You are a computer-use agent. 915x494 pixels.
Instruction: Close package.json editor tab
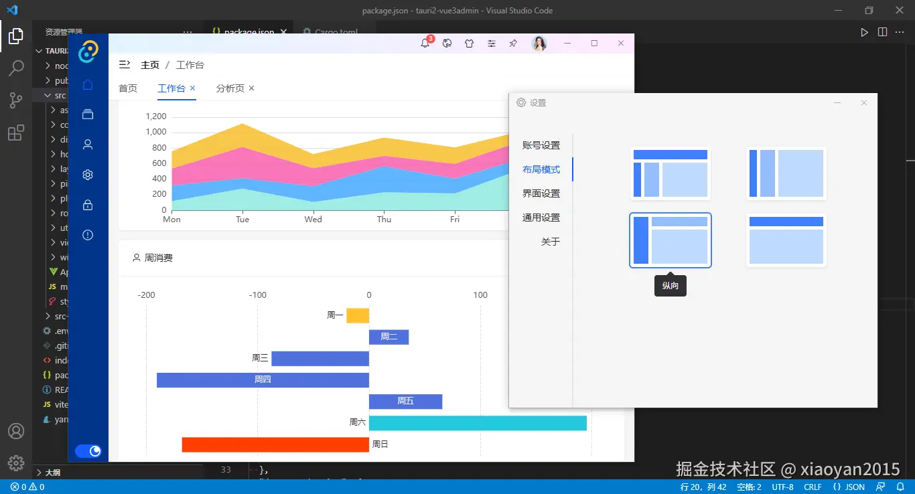tap(284, 32)
